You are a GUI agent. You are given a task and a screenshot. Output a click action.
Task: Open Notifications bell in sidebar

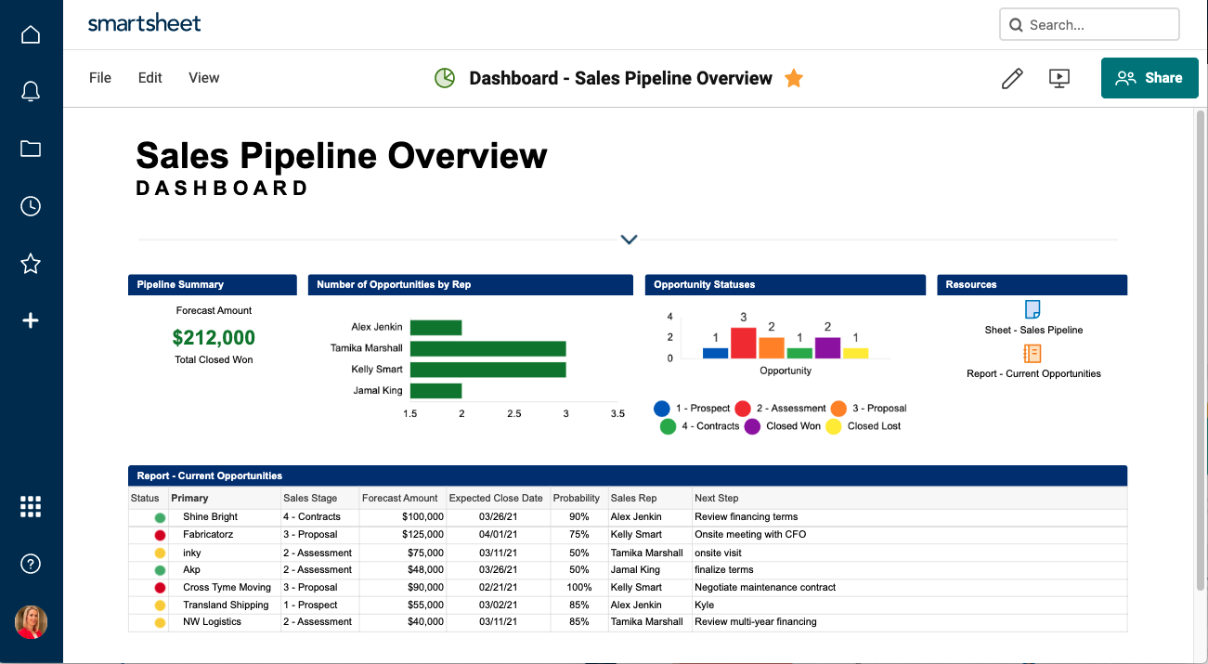click(x=31, y=91)
